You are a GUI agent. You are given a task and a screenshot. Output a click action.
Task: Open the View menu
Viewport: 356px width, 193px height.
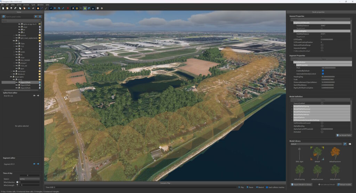pos(13,5)
